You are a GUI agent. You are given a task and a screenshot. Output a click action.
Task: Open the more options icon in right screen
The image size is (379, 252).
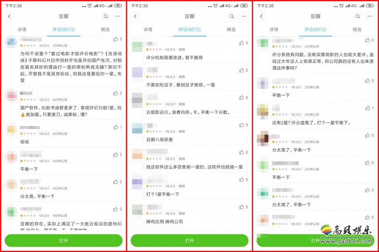click(x=369, y=16)
